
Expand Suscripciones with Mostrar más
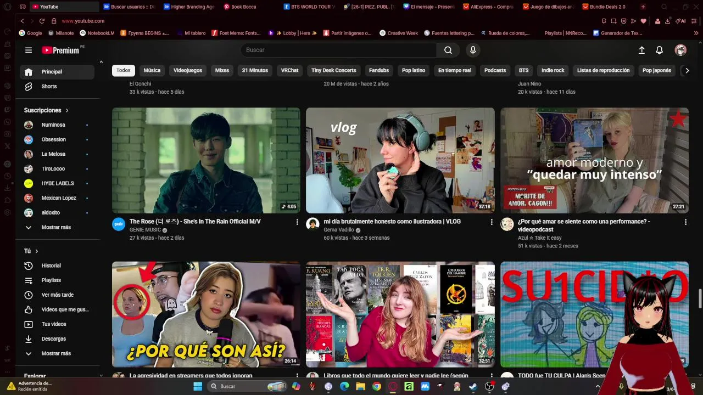57,227
